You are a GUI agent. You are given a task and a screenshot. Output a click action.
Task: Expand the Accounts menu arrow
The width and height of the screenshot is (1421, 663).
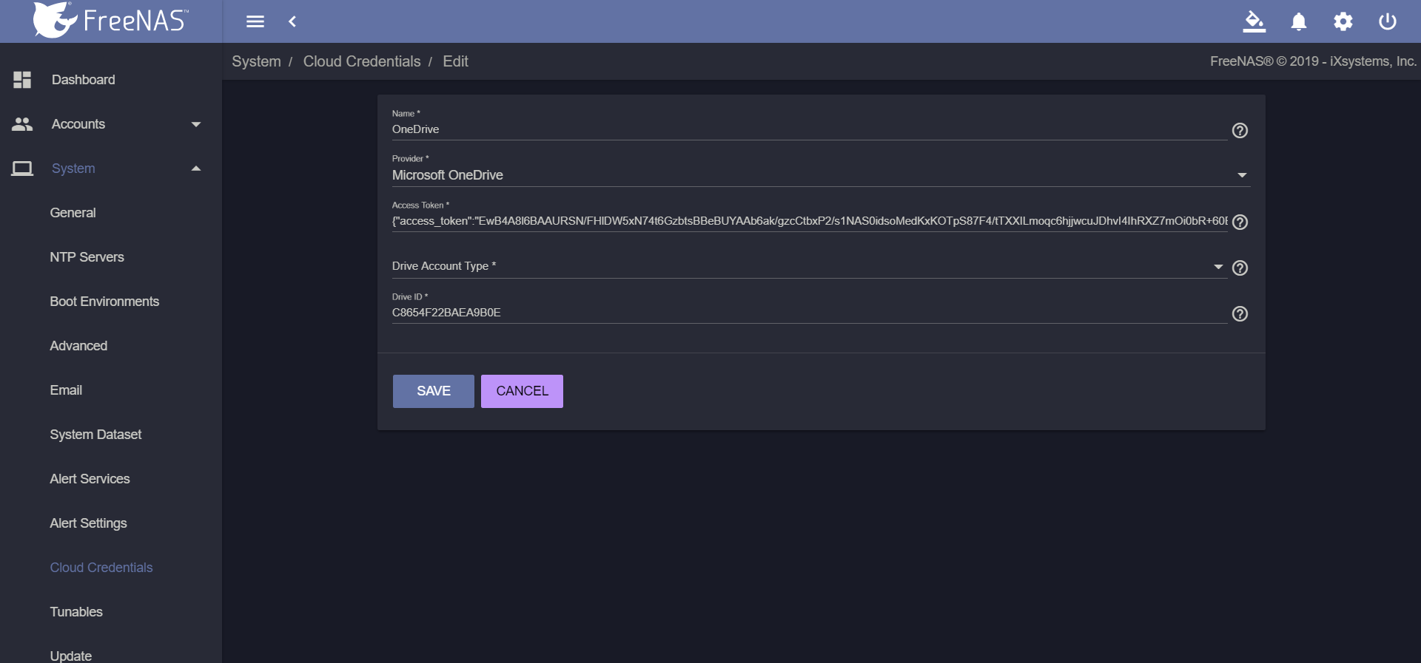coord(196,124)
